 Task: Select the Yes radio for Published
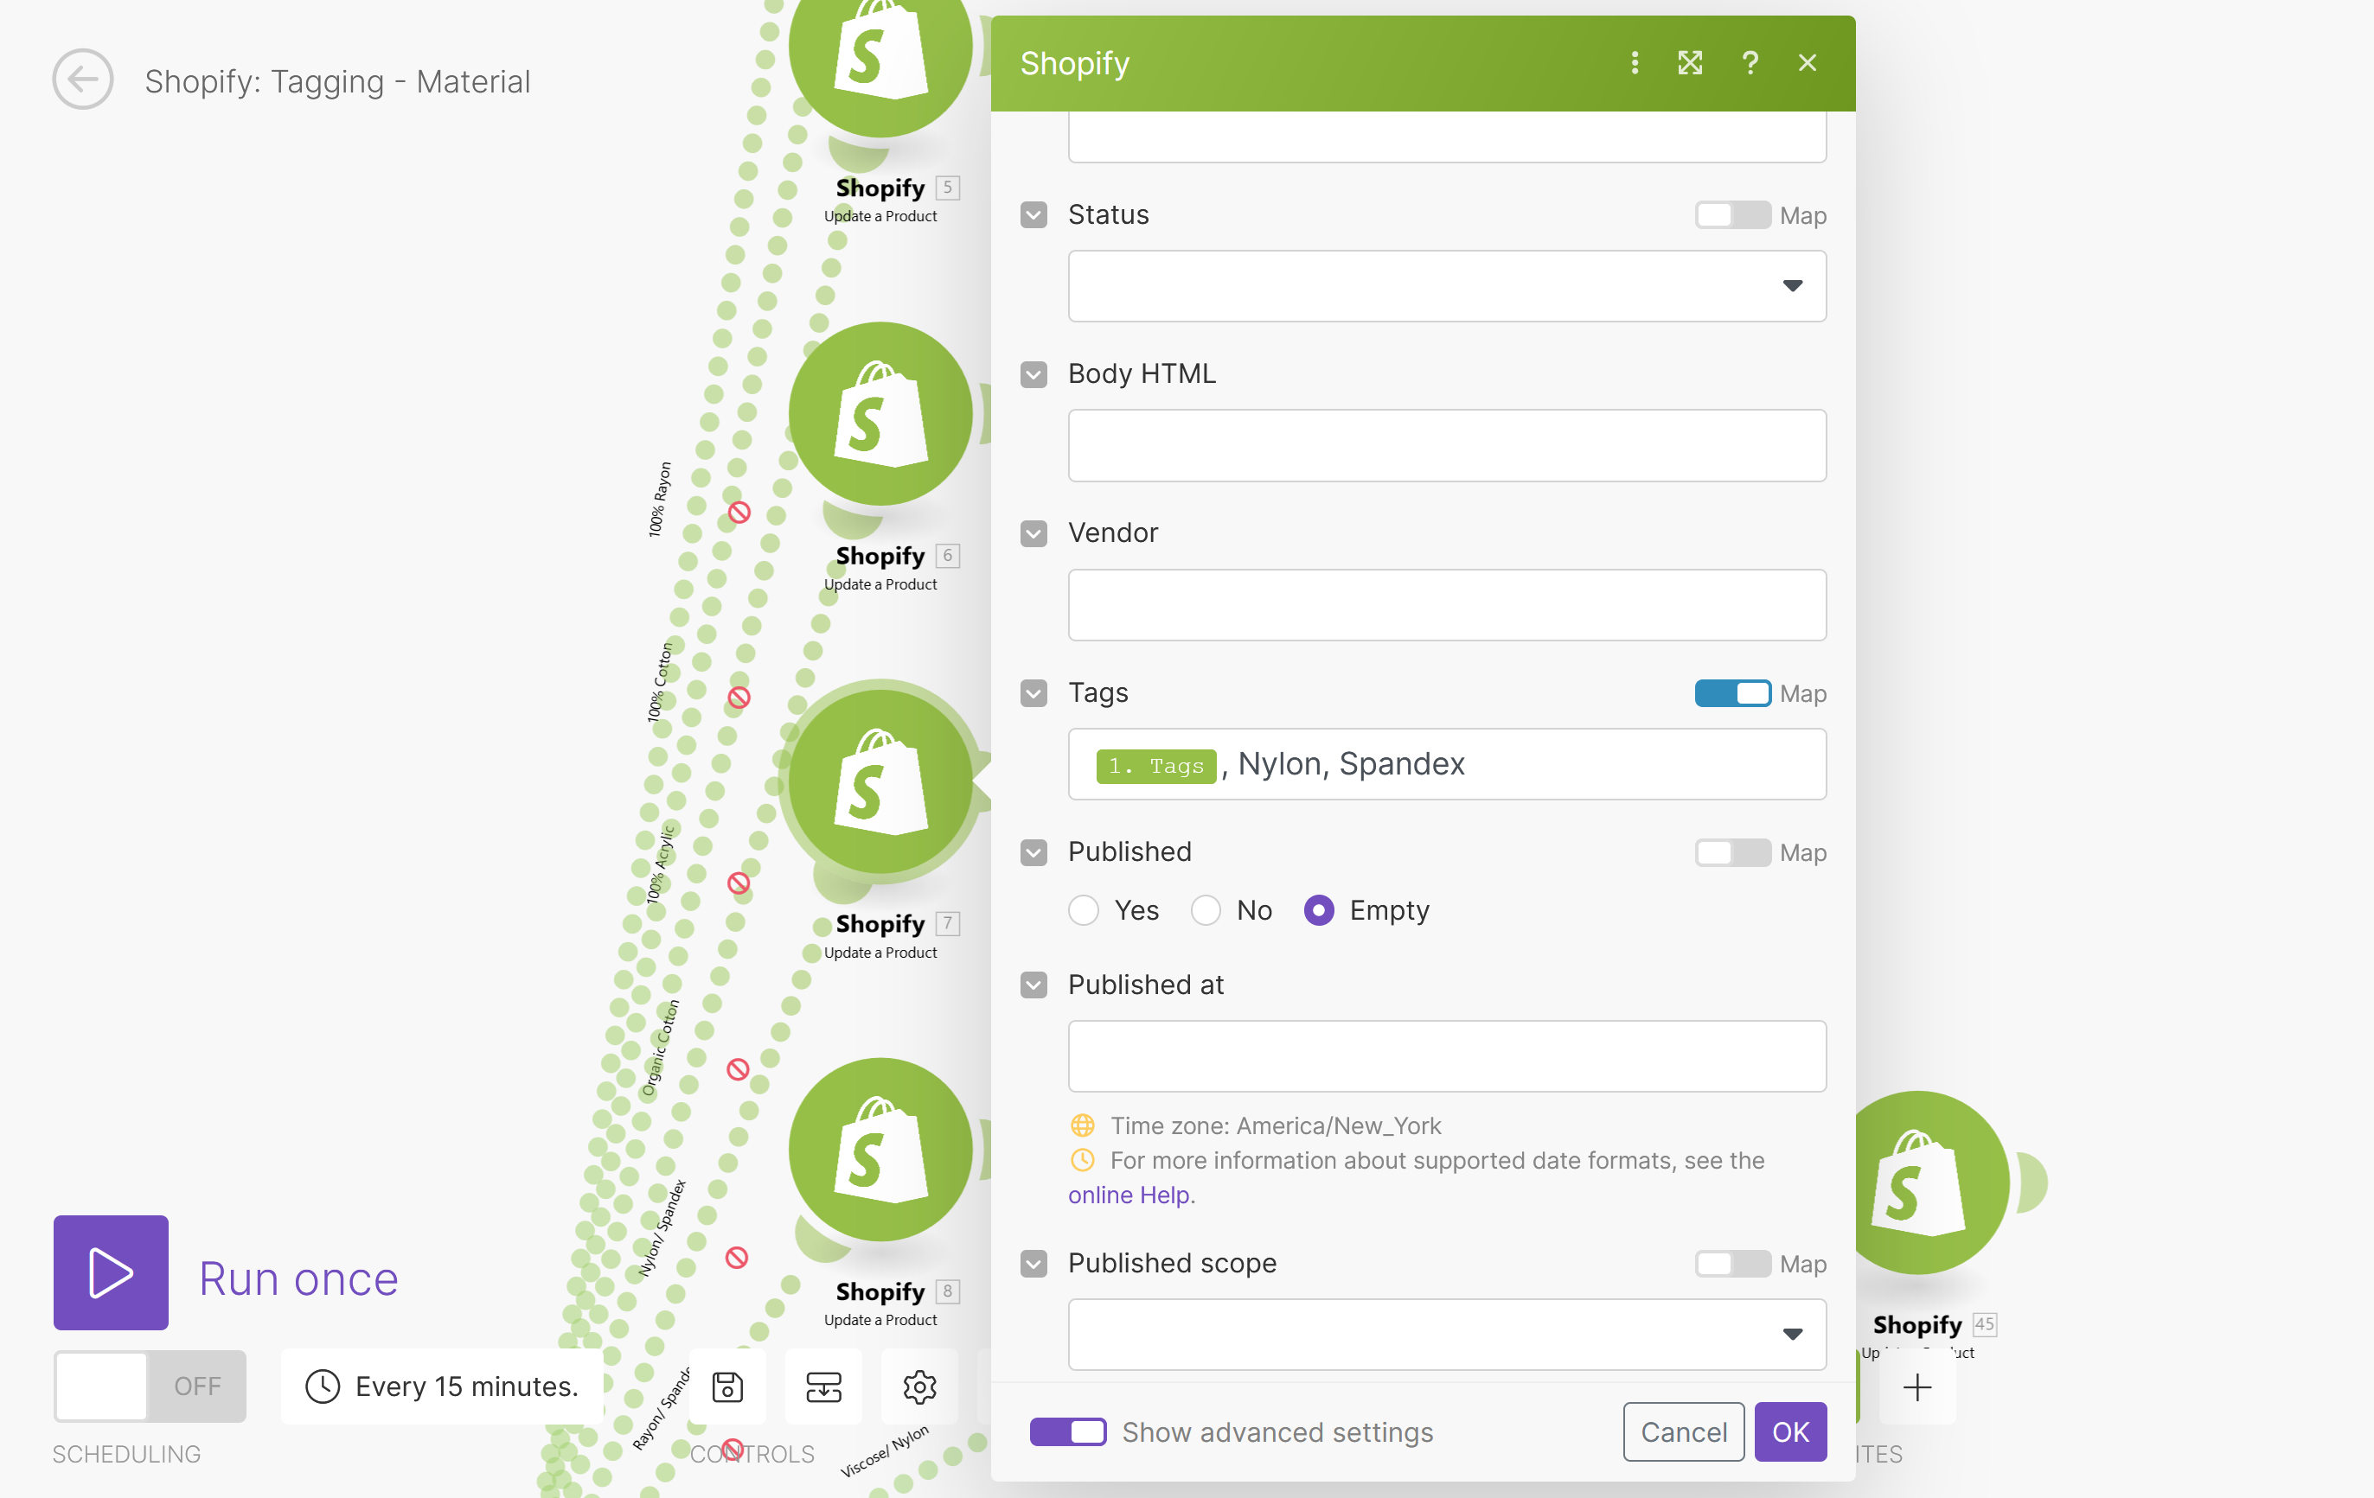point(1084,910)
